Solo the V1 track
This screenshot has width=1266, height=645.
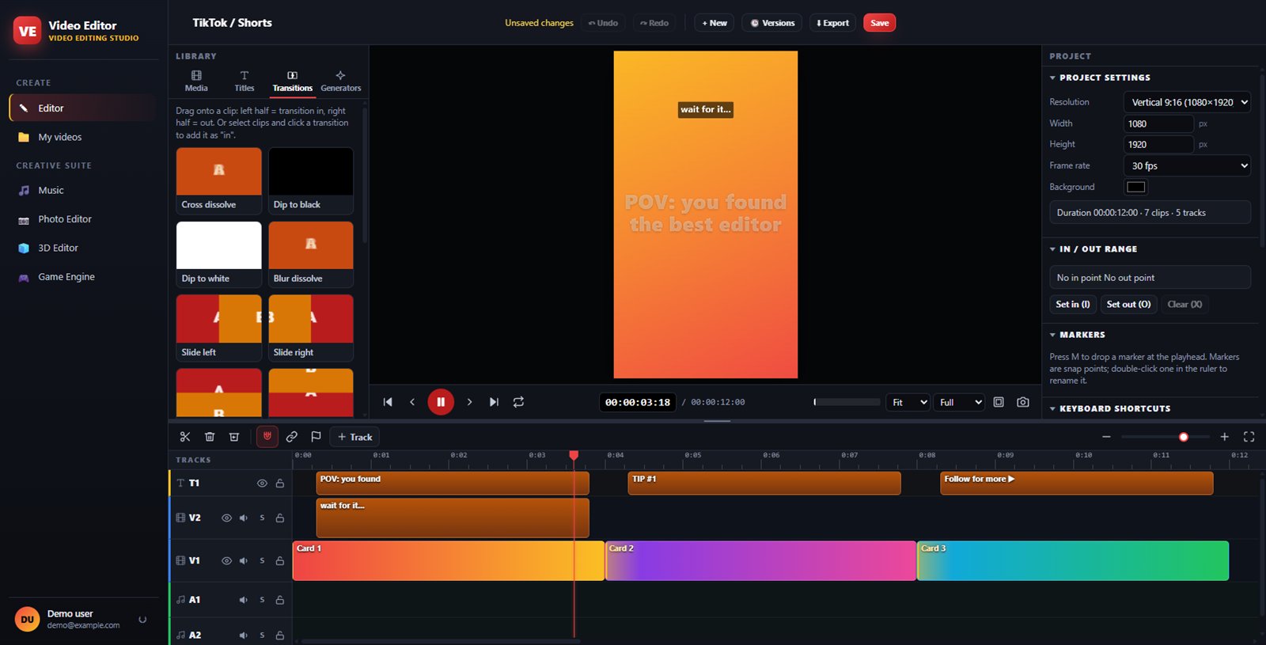click(x=262, y=561)
